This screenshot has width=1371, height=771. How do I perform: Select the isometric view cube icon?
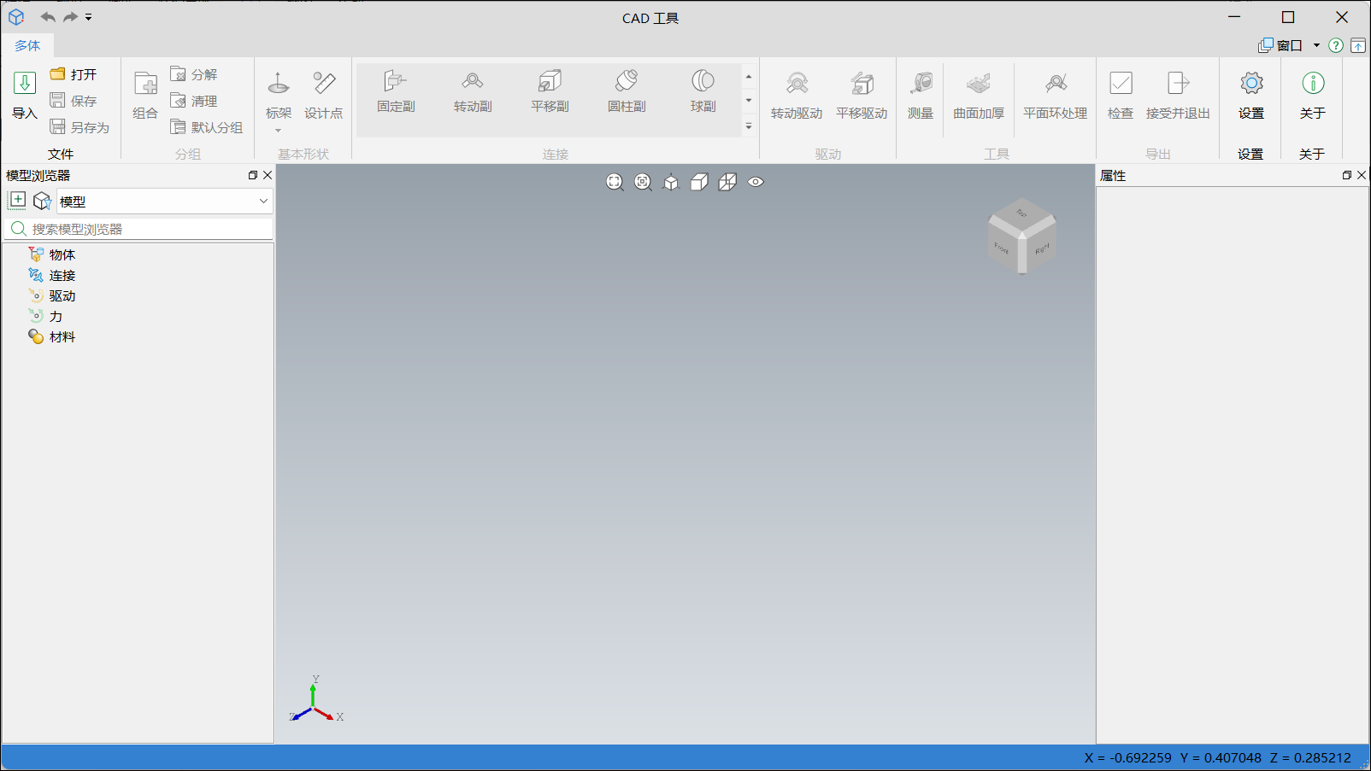pyautogui.click(x=671, y=182)
